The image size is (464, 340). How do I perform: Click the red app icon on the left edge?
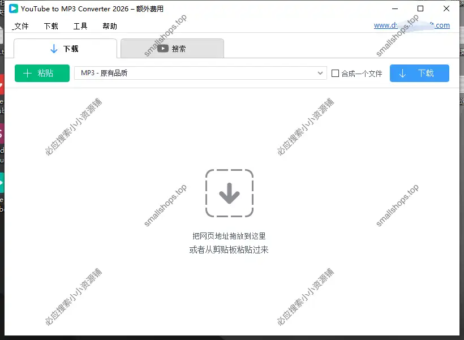pyautogui.click(x=2, y=85)
